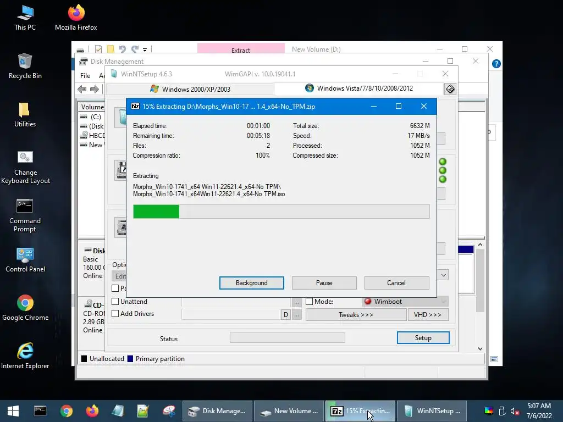Click the new folder icon in Explorer toolbar

[111, 49]
